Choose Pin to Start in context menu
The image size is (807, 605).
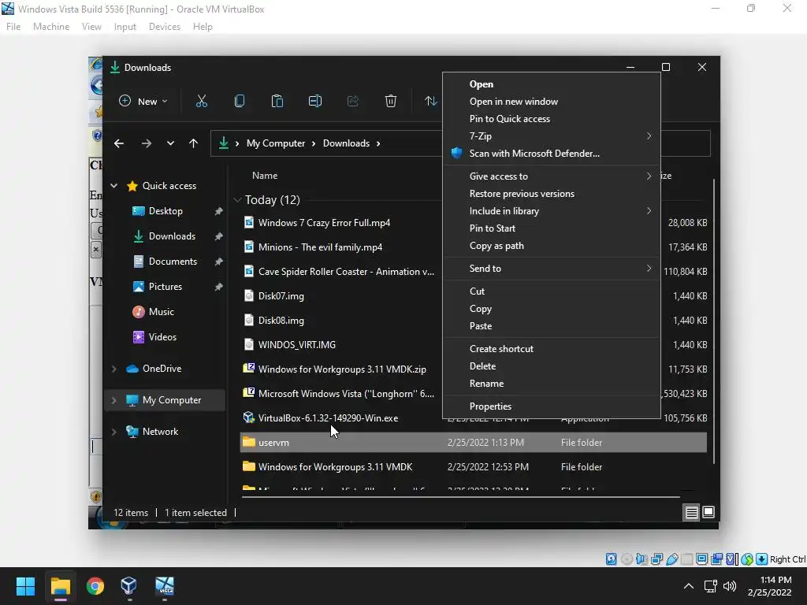pos(552,228)
